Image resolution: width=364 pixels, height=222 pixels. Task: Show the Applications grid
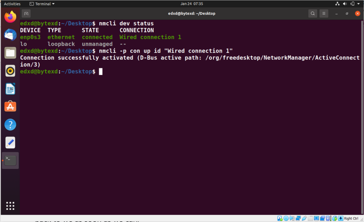point(10,206)
